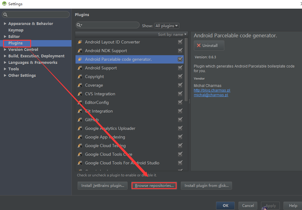Image resolution: width=302 pixels, height=210 pixels.
Task: Click the CVS Integration plugin icon
Action: tap(80, 94)
